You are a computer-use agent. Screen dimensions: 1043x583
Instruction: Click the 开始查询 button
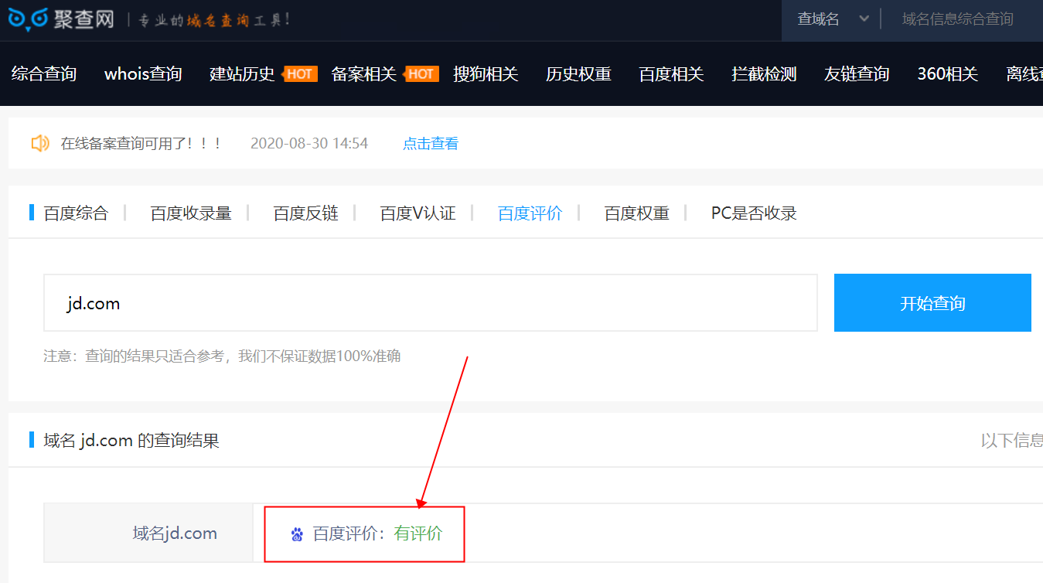click(932, 302)
